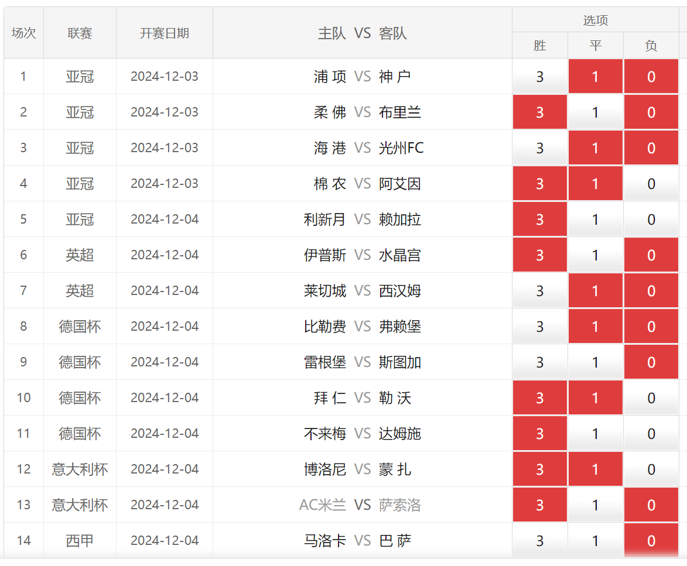Select draw option 1 for 雷根堡 VS 斯图加
The height and width of the screenshot is (566, 687).
coord(596,362)
